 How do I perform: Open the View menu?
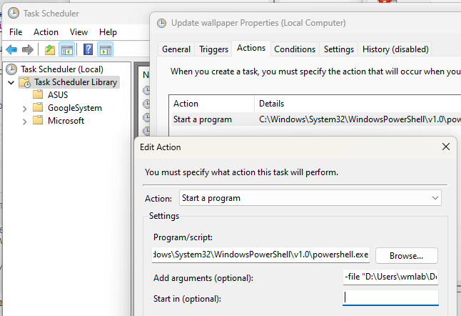(78, 31)
